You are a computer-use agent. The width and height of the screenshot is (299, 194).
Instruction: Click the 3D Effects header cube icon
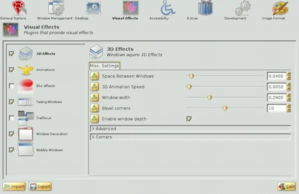tap(96, 51)
